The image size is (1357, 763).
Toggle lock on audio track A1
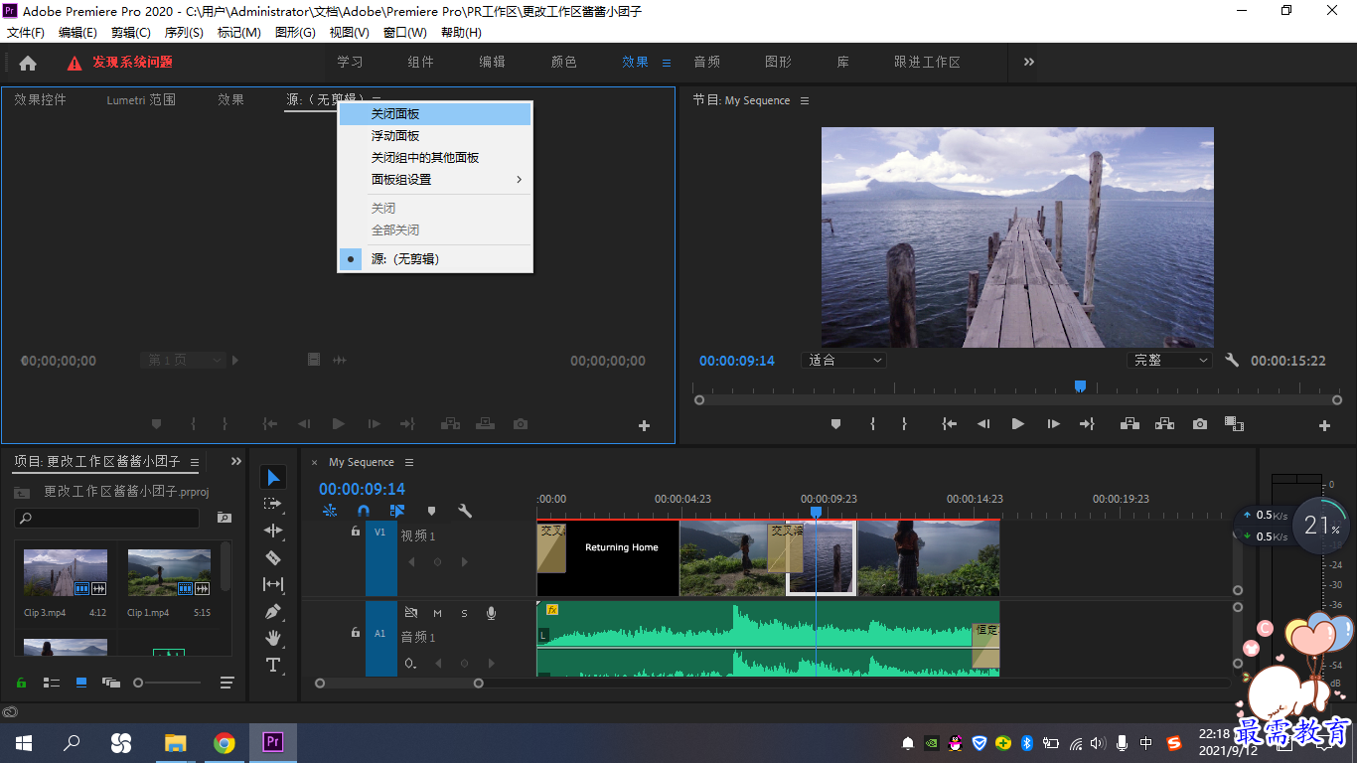[x=355, y=632]
